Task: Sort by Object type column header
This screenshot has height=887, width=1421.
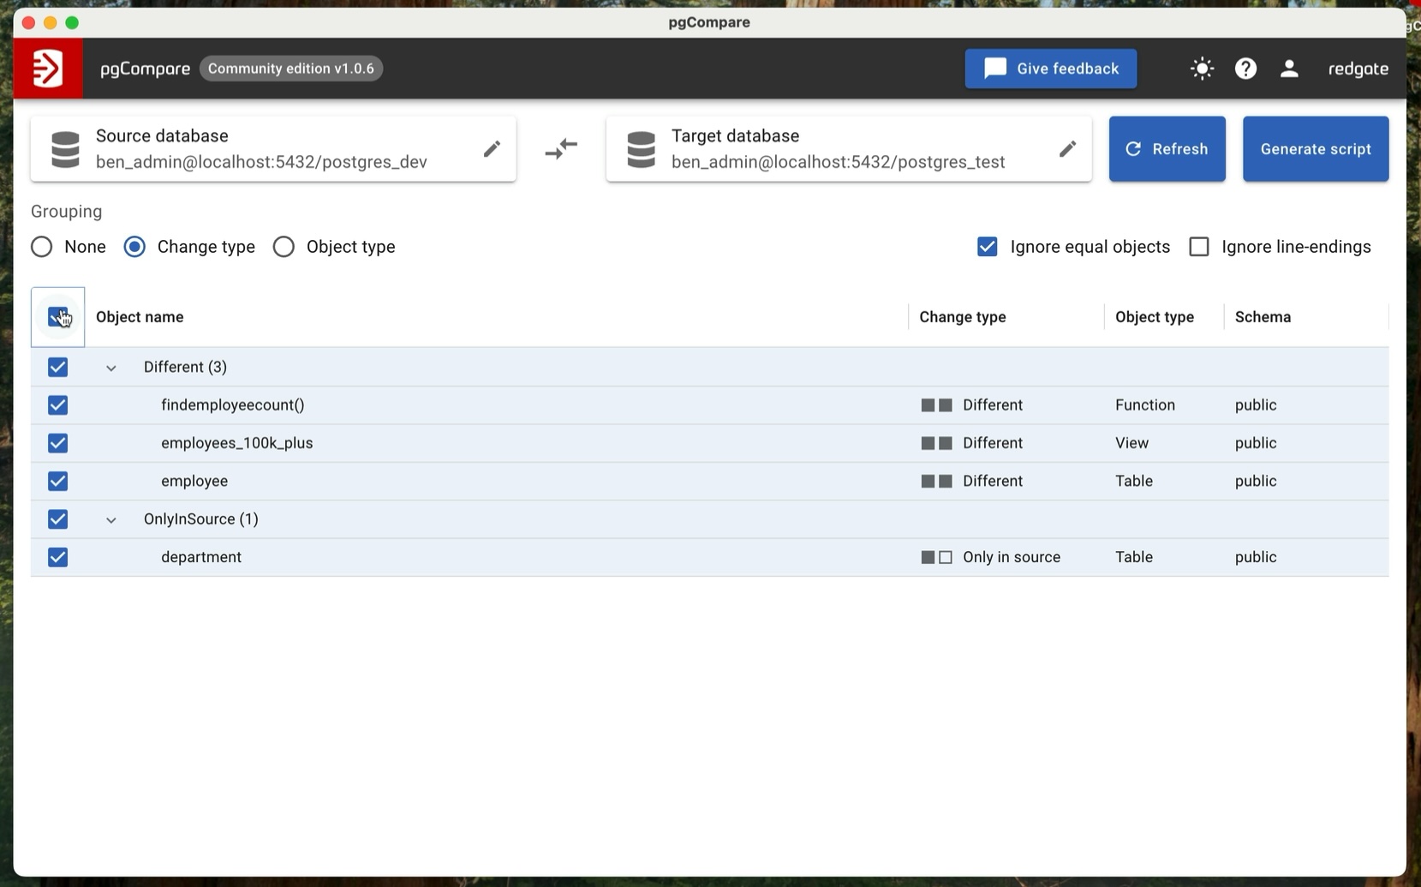Action: coord(1155,317)
